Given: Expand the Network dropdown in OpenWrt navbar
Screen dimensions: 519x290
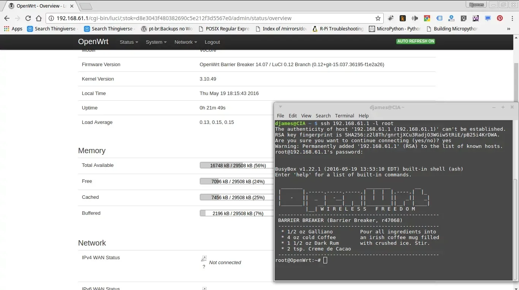Looking at the screenshot, I should (186, 42).
